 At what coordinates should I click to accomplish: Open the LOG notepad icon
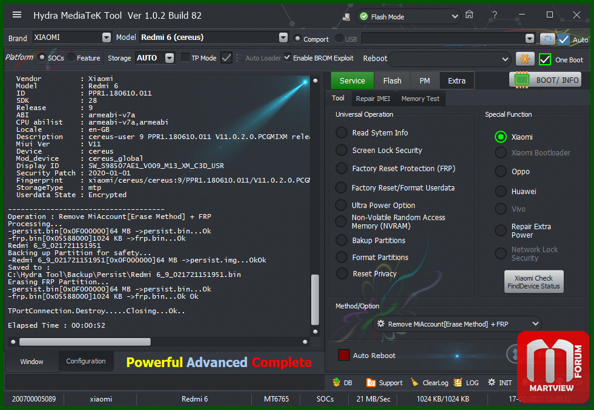[458, 382]
